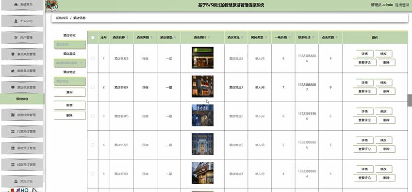Screen dimensions: 412x192
Task: Click the 操作 column header
Action: pos(375,37)
